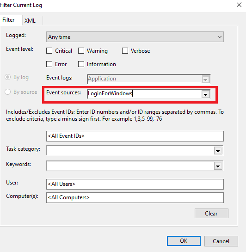The height and width of the screenshot is (252, 246).
Task: Expand the Keywords dropdown arrow
Action: coord(218,166)
